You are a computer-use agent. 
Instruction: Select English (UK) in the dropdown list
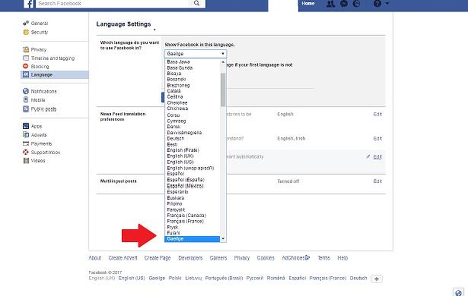(181, 156)
